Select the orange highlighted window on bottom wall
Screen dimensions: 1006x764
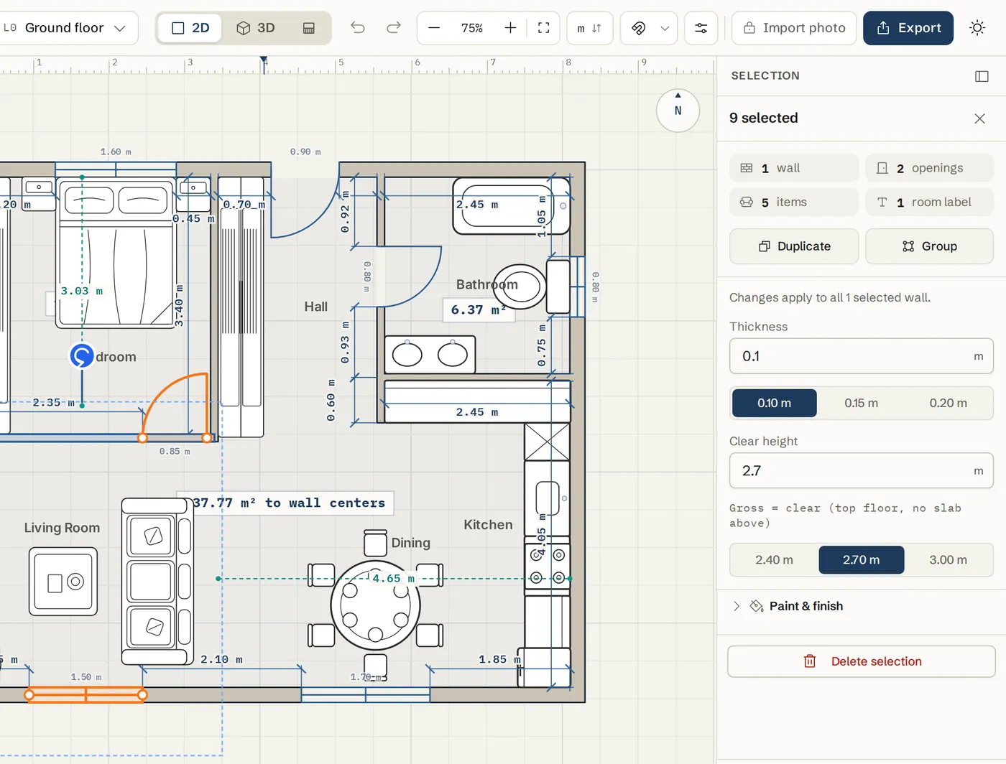(86, 694)
